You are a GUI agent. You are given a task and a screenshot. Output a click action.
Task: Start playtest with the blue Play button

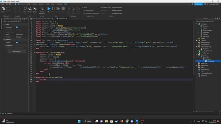(49, 9)
